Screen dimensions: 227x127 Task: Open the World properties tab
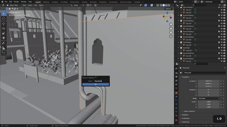click(176, 88)
